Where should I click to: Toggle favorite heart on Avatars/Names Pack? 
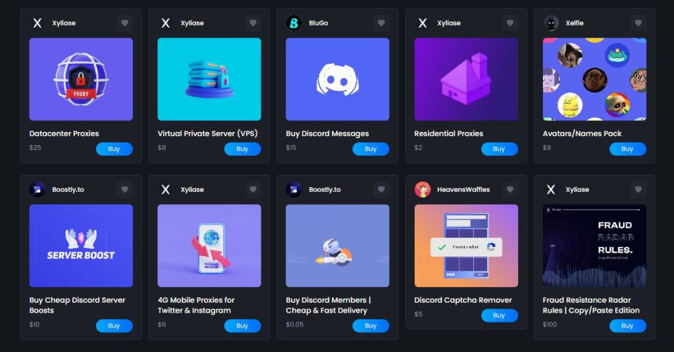pos(638,23)
